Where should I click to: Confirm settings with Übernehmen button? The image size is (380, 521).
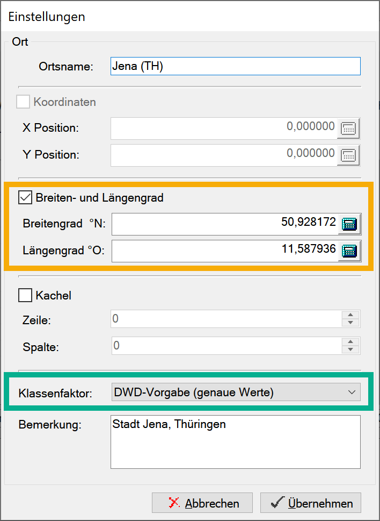[311, 503]
